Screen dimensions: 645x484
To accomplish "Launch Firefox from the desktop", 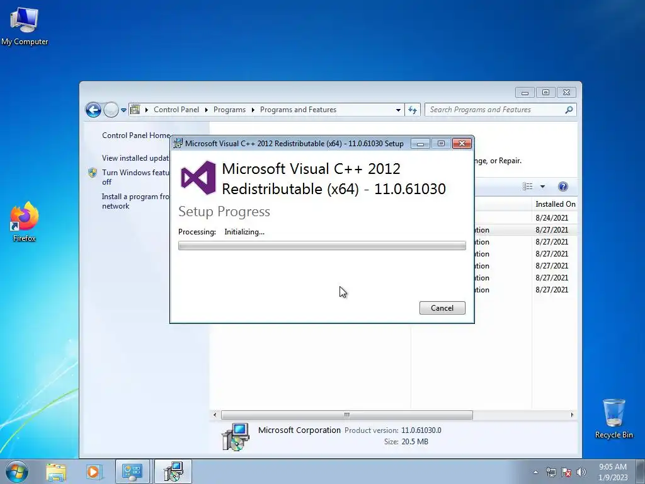I will pyautogui.click(x=25, y=222).
